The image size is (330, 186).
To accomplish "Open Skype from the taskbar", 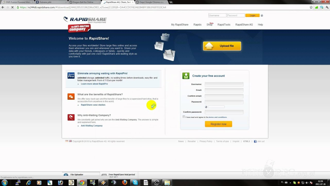I will (135, 183).
